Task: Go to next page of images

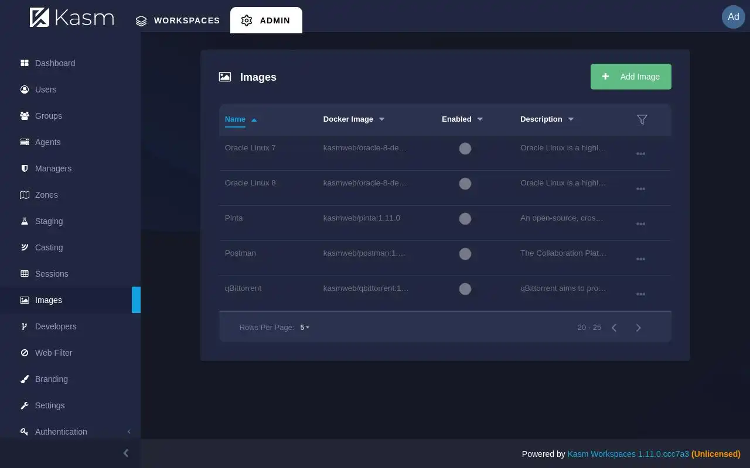Action: point(639,328)
